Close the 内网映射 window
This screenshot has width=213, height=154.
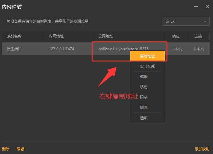(x=207, y=7)
